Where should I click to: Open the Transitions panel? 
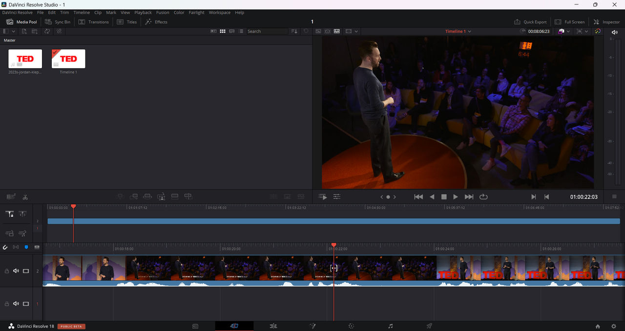[94, 22]
